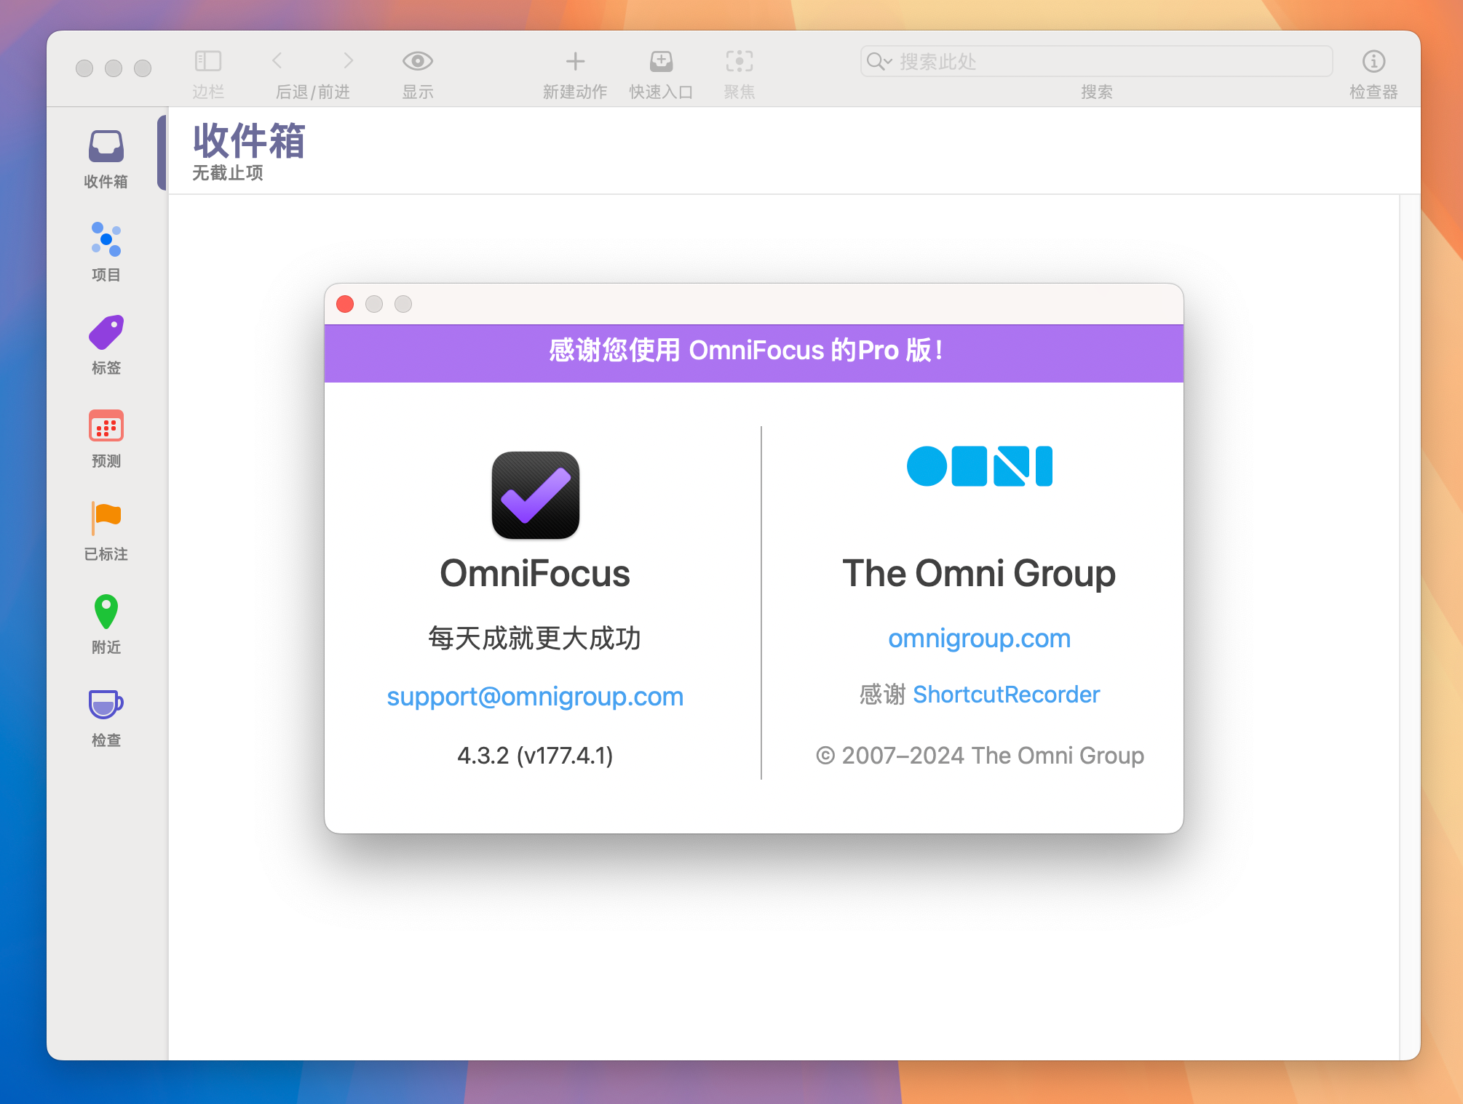Open the View options eye icon (显示)
Image resolution: width=1463 pixels, height=1104 pixels.
pyautogui.click(x=418, y=61)
